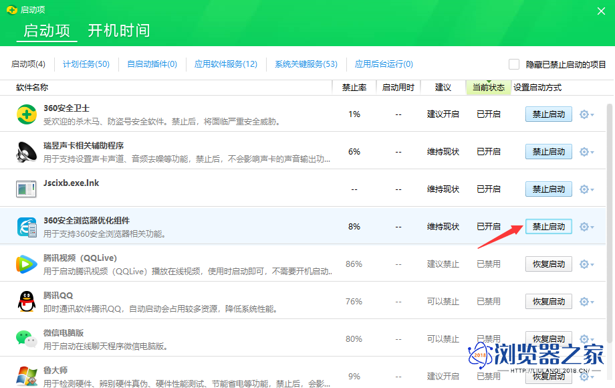This screenshot has width=615, height=388.
Task: Close the 启动项 window
Action: tap(601, 11)
